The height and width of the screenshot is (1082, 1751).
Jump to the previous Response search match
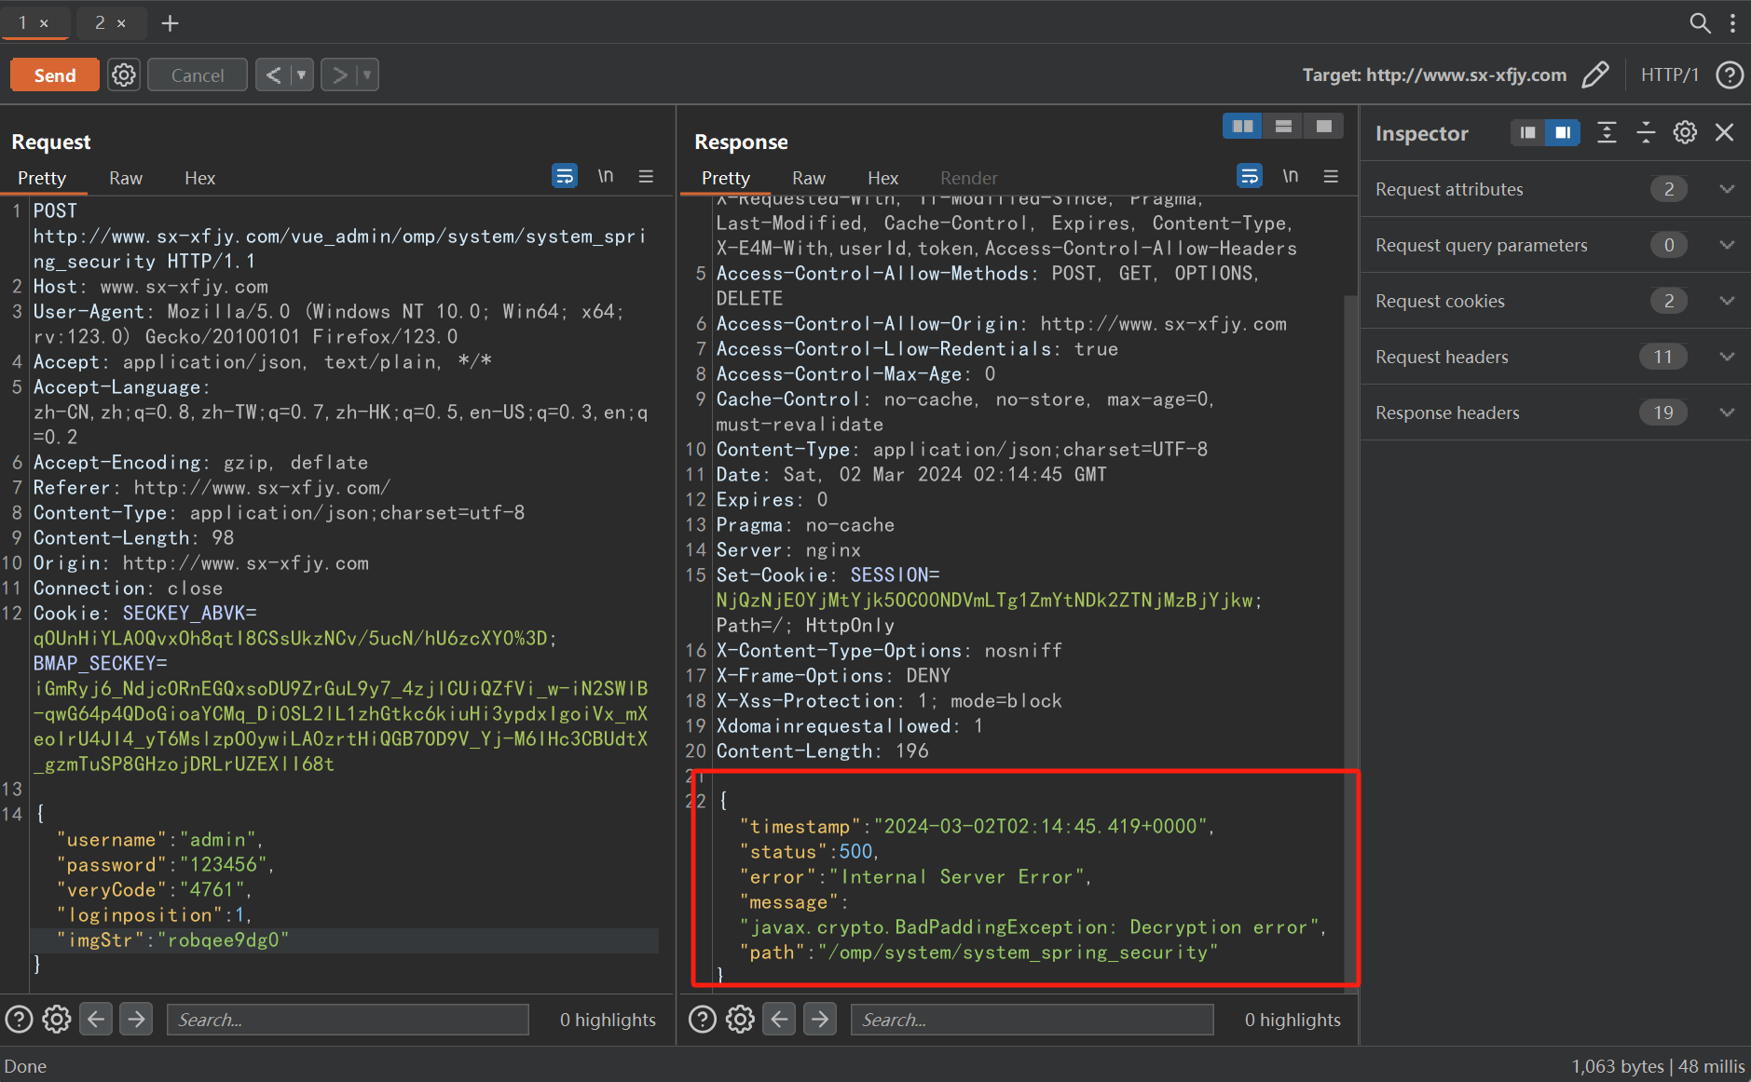pyautogui.click(x=779, y=1020)
